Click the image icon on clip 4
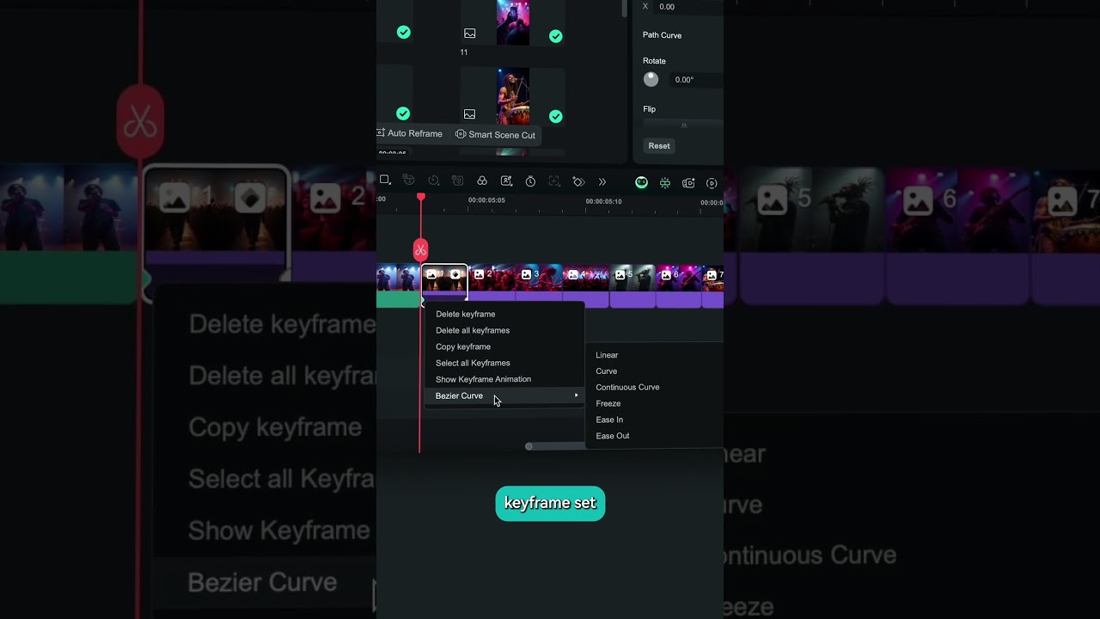 [572, 274]
